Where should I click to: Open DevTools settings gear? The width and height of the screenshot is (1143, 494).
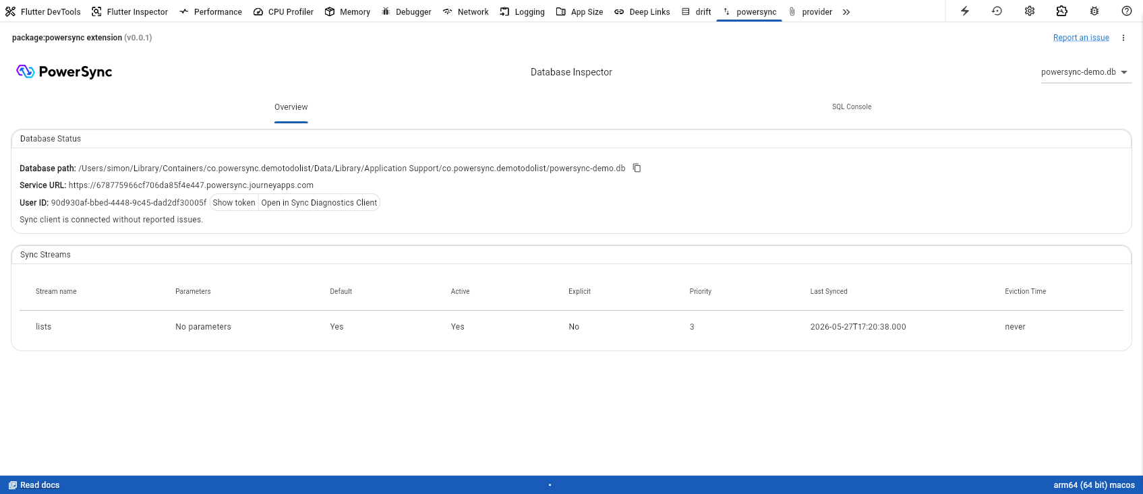click(1030, 11)
